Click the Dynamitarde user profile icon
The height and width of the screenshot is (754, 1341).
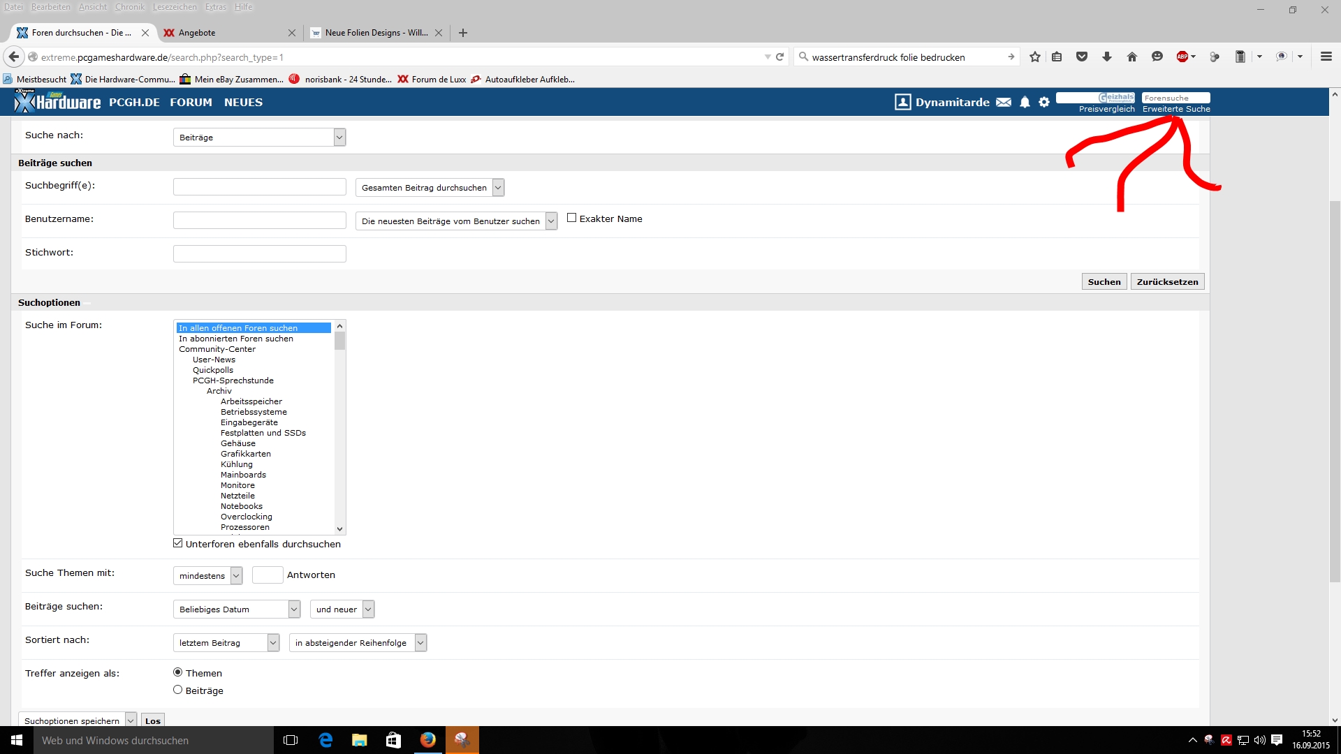[902, 103]
